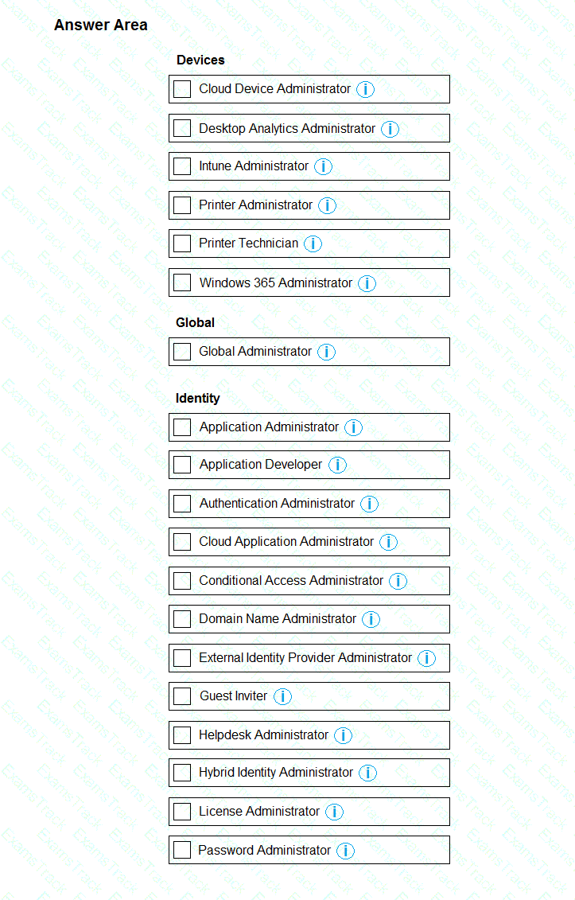Viewport: 575px width, 900px height.
Task: Open info icon for Application Developer
Action: 337,465
